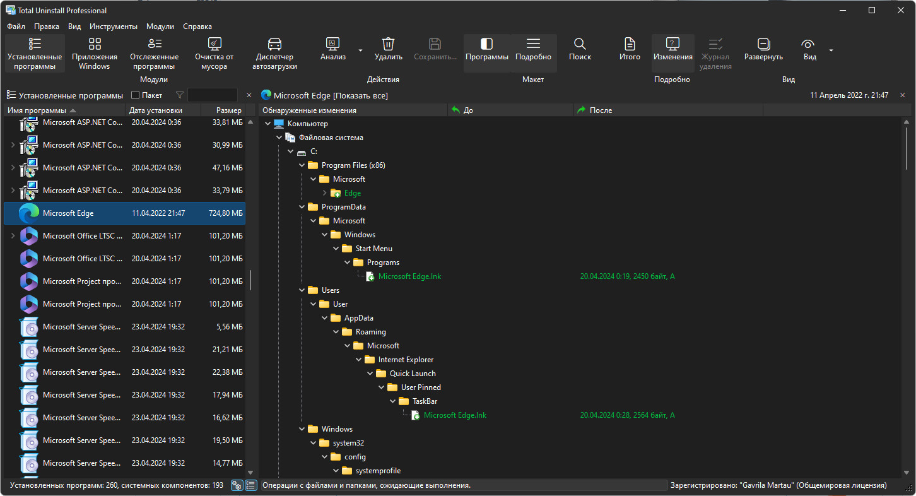Show the Summary view

(630, 50)
